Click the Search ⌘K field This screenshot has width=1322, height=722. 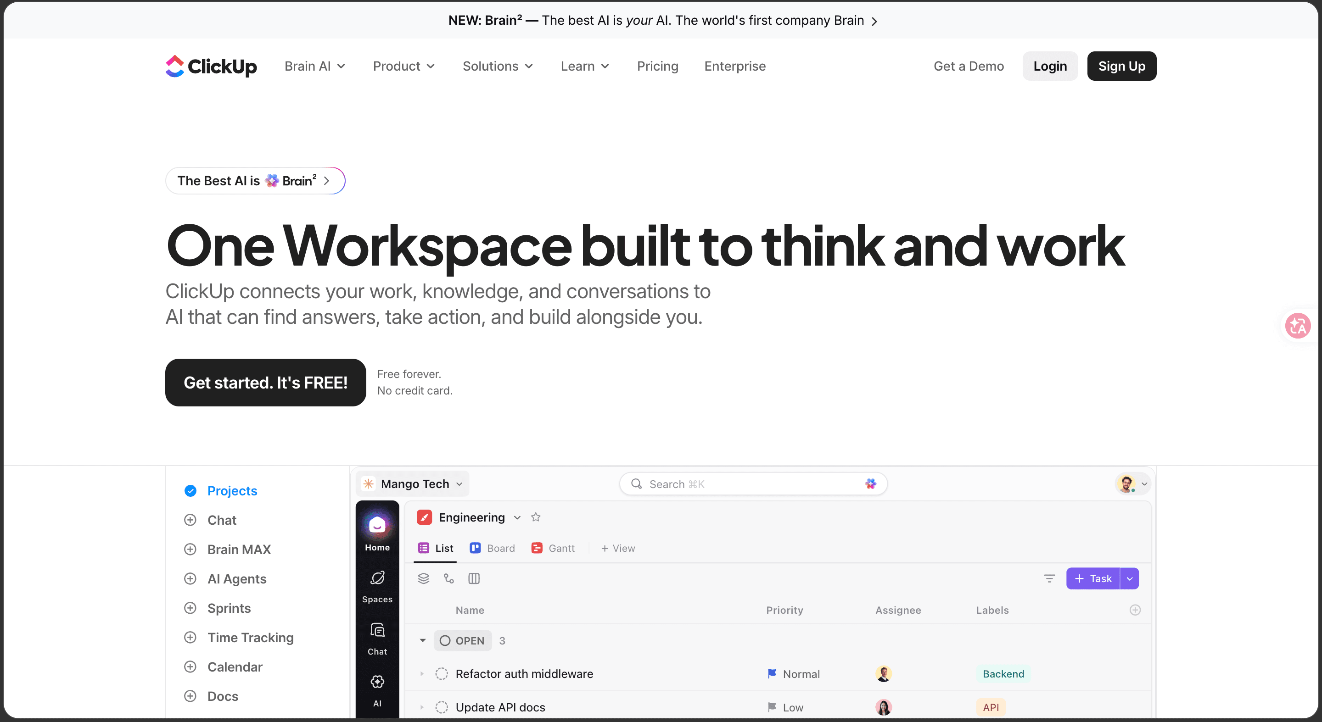[753, 483]
